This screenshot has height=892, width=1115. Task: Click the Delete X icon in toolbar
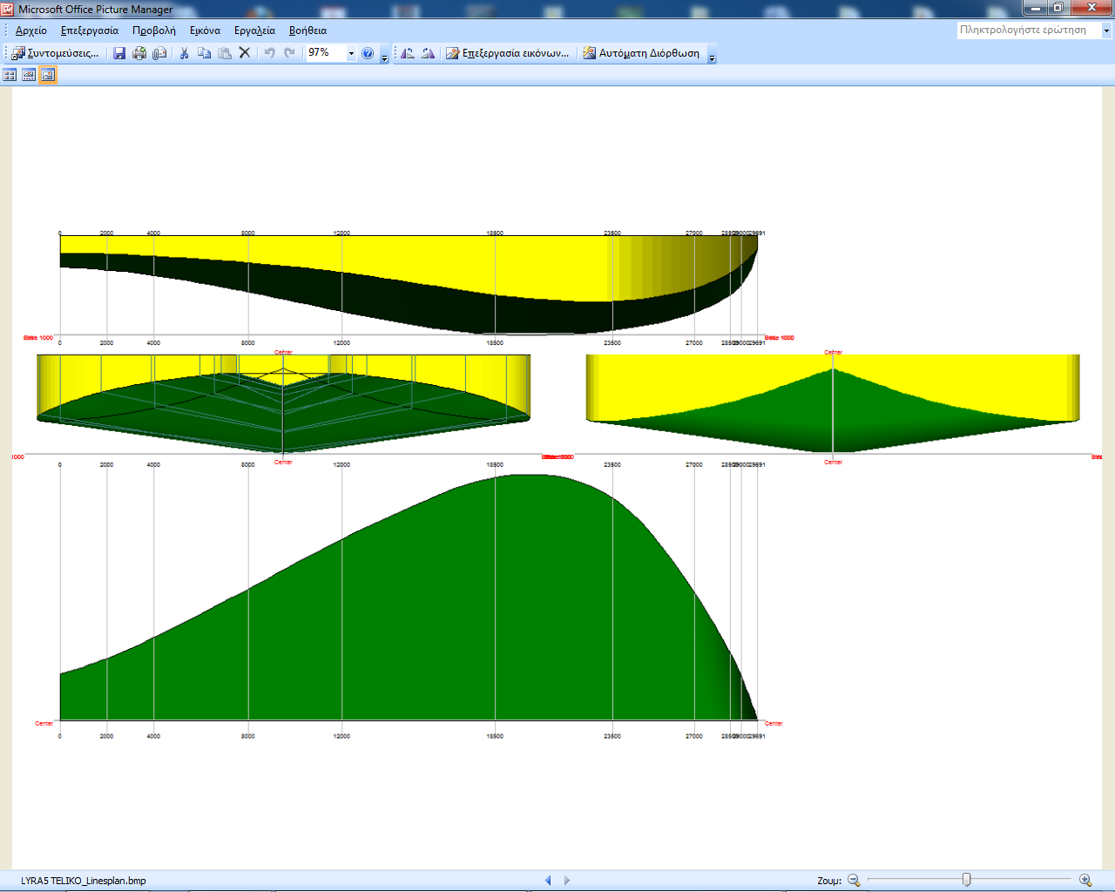click(245, 53)
